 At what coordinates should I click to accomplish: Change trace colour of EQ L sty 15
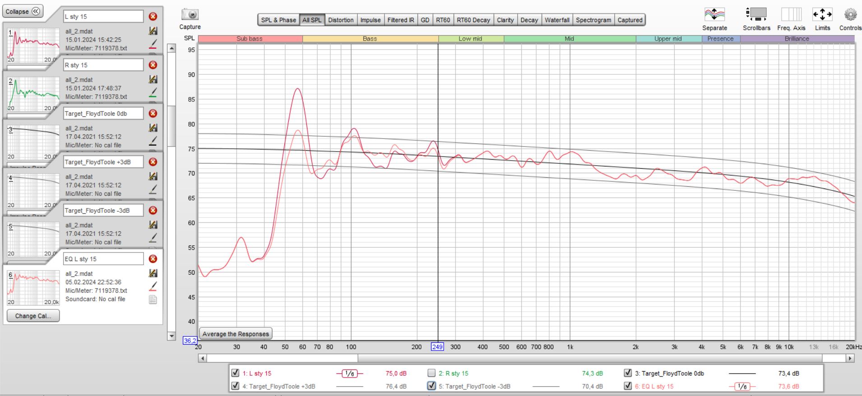pos(153,286)
